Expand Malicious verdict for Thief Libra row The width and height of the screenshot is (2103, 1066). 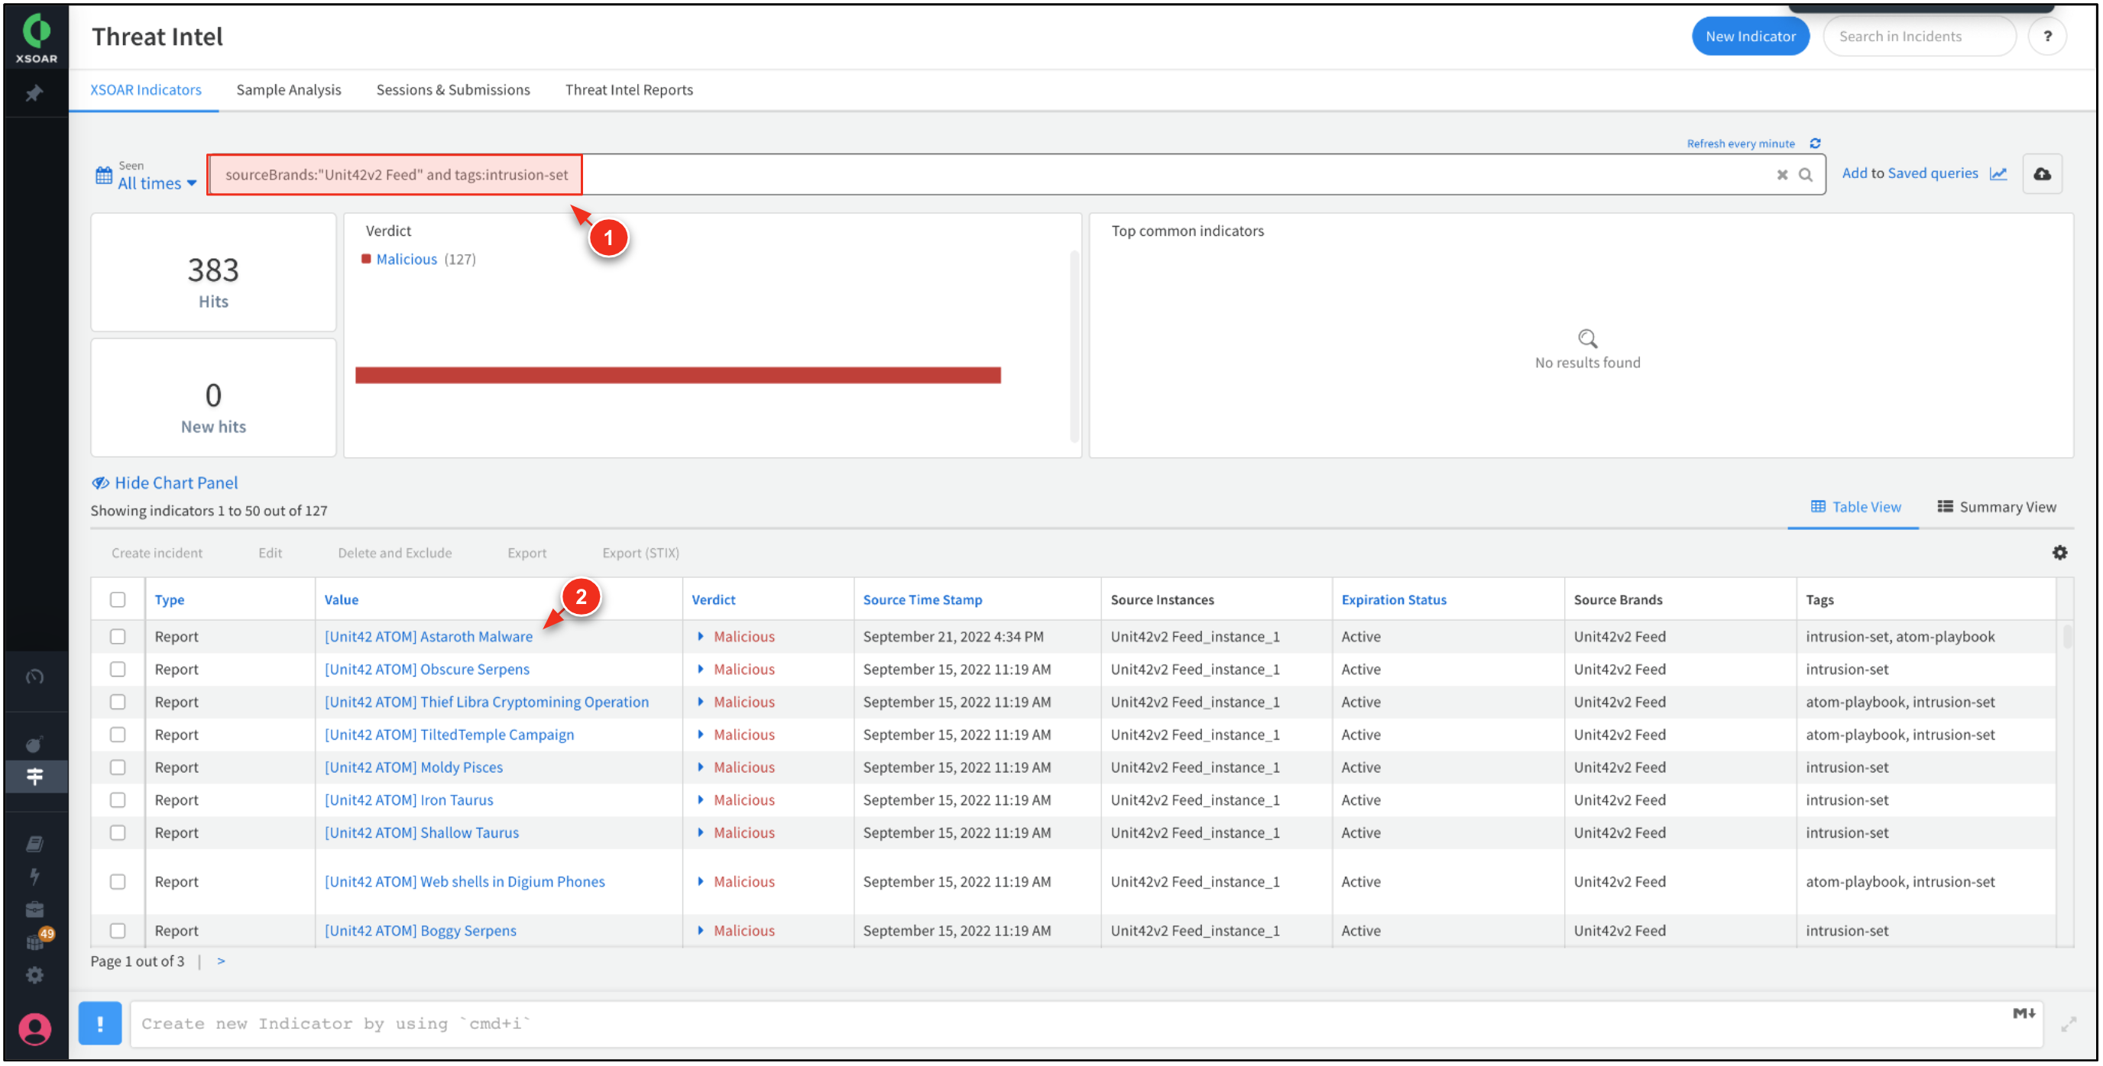point(701,702)
